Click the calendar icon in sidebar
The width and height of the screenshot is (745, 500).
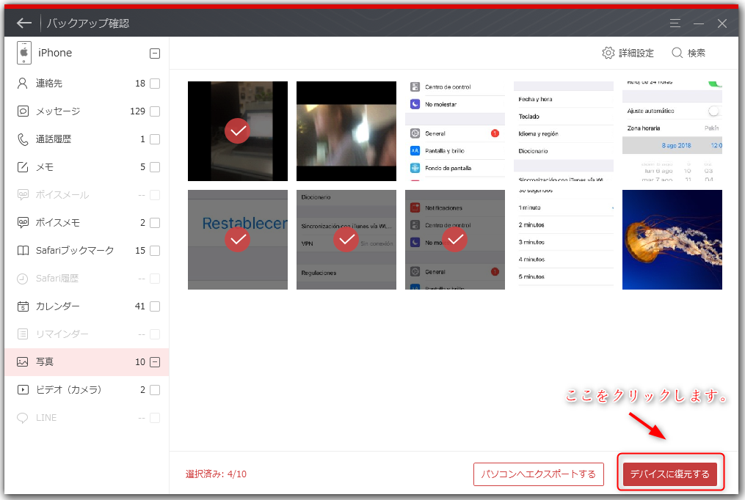click(x=22, y=306)
